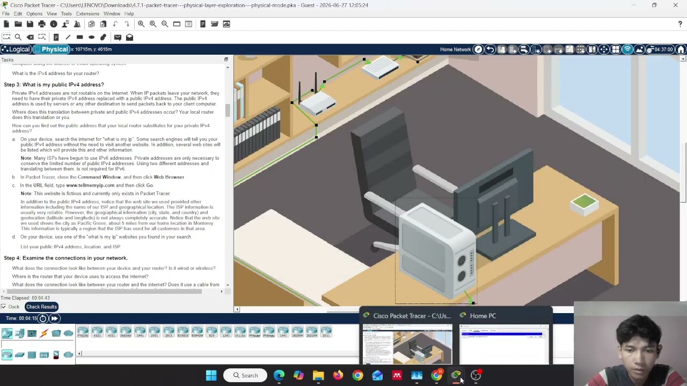Undo the last action
Viewport: 687px width, 386px height.
[x=115, y=24]
